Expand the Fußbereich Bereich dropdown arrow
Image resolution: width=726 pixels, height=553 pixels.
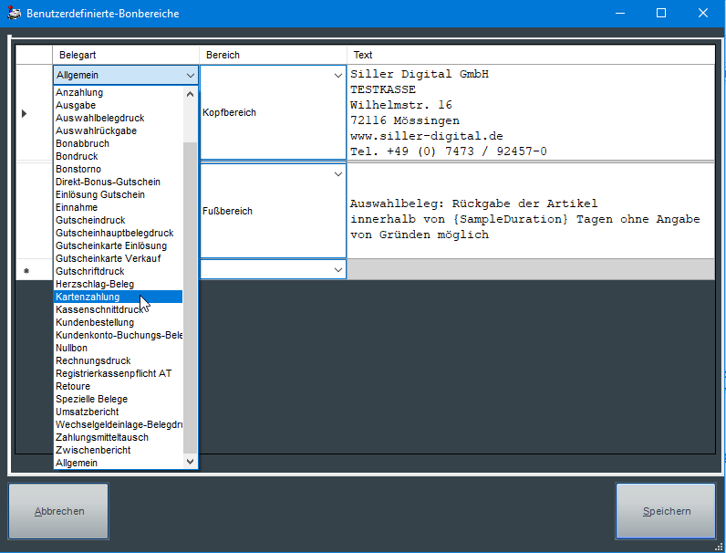click(337, 173)
